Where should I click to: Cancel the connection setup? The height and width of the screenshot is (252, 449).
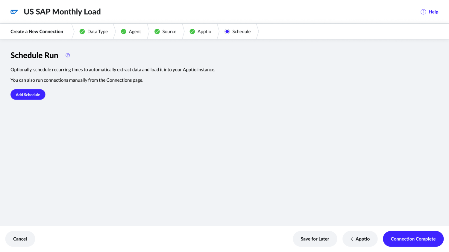[x=20, y=239]
